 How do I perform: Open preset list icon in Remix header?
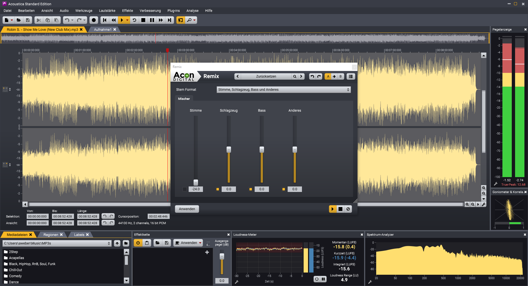pyautogui.click(x=351, y=76)
